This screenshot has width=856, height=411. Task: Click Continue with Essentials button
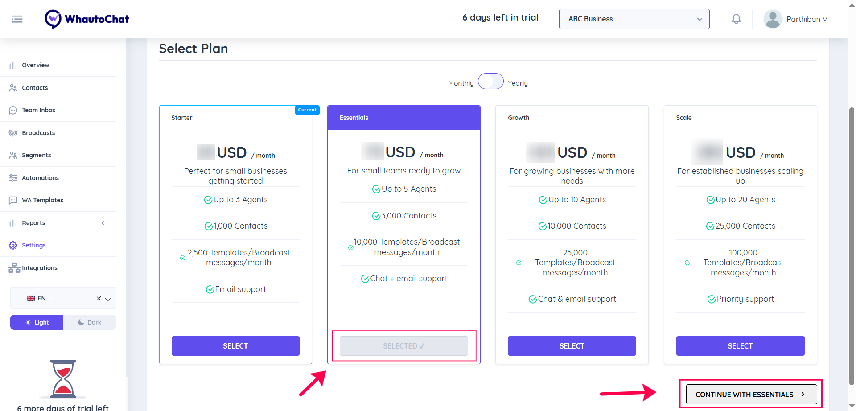(751, 395)
